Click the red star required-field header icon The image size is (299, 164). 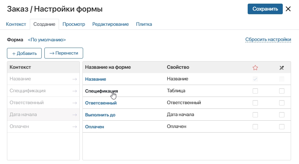255,68
